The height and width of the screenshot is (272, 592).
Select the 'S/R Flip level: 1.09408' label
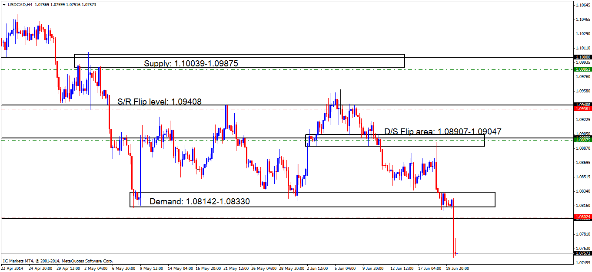tap(160, 102)
